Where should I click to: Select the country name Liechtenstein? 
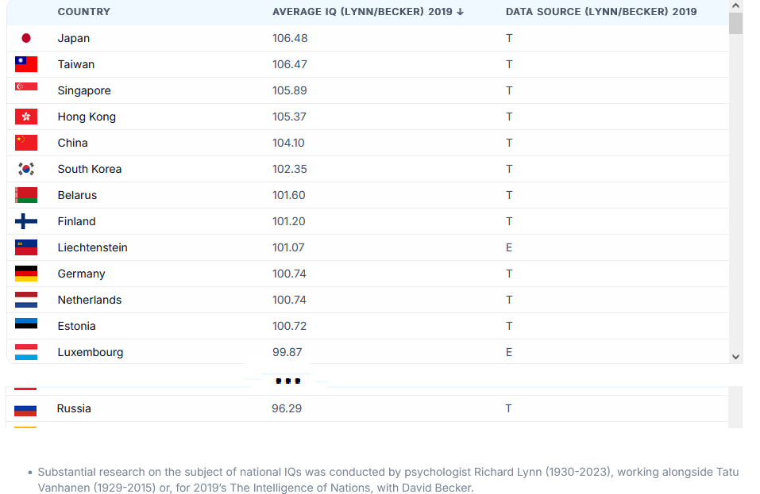coord(93,247)
